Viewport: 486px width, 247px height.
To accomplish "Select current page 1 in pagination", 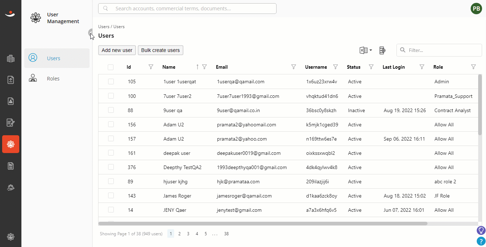I will coord(171,234).
